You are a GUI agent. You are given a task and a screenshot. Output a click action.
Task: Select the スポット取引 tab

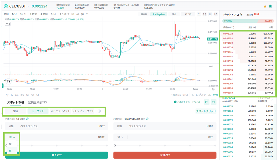coord(16,102)
